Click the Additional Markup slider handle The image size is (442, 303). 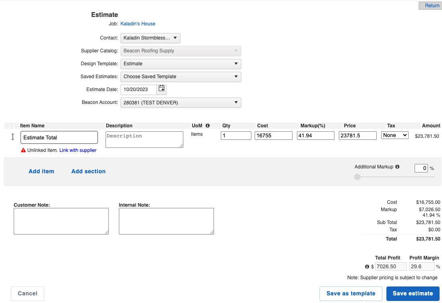pyautogui.click(x=357, y=177)
